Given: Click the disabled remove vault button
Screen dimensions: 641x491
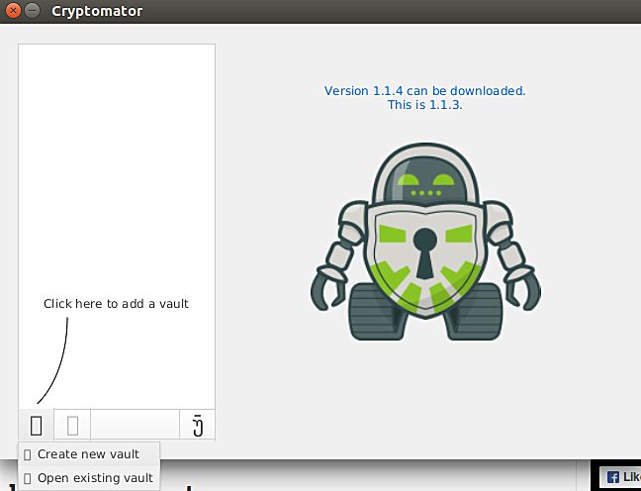Looking at the screenshot, I should (x=72, y=425).
